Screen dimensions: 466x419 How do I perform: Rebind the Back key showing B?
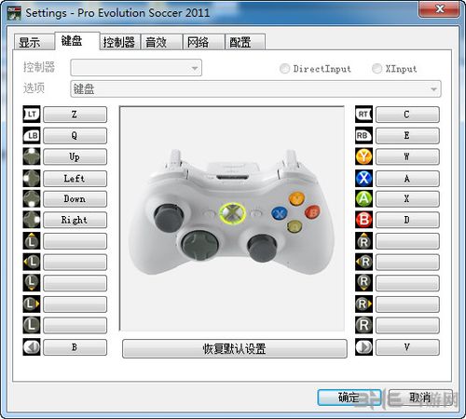pos(75,347)
